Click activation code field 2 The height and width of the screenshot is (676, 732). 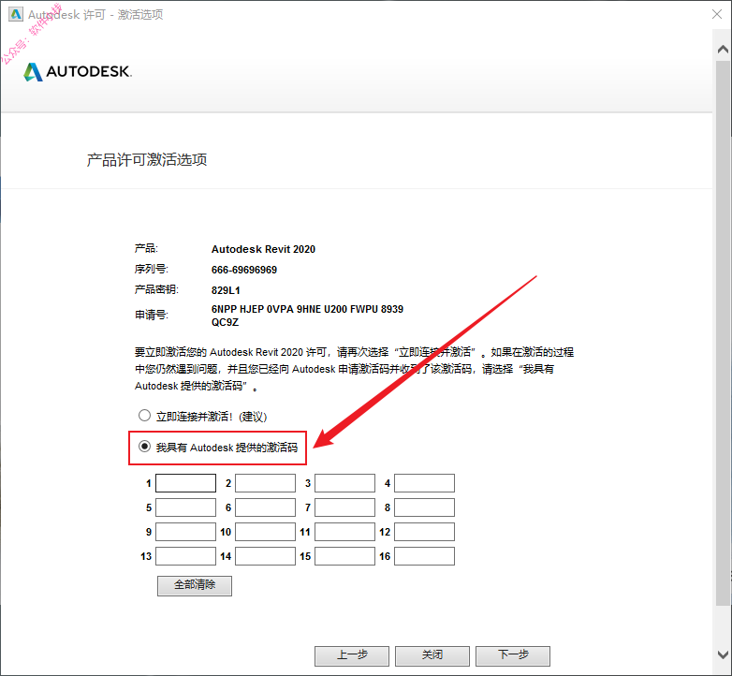[265, 483]
